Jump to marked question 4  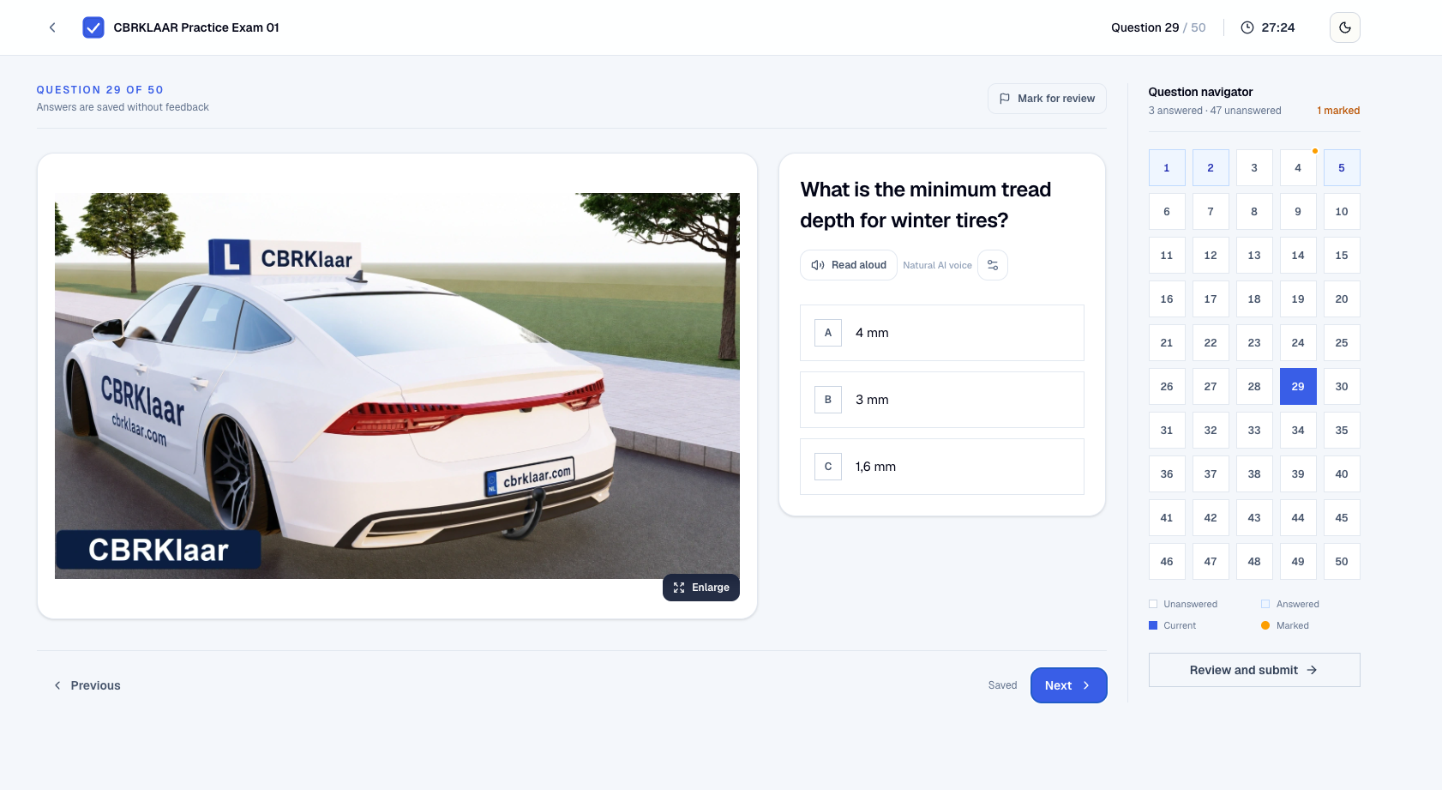[1298, 168]
